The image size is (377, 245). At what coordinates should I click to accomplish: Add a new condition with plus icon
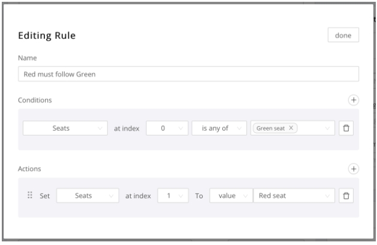[353, 100]
